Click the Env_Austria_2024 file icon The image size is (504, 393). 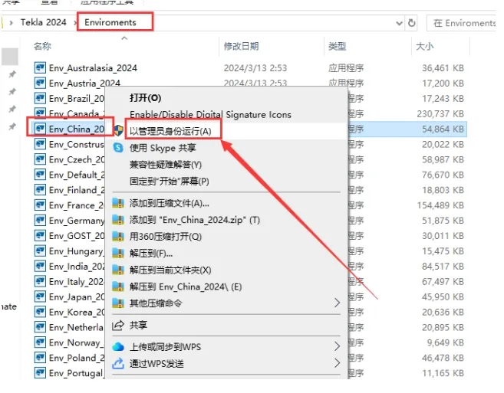(40, 83)
